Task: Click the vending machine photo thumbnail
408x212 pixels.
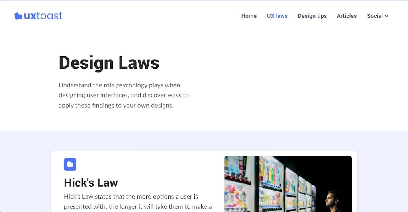Action: point(288,184)
